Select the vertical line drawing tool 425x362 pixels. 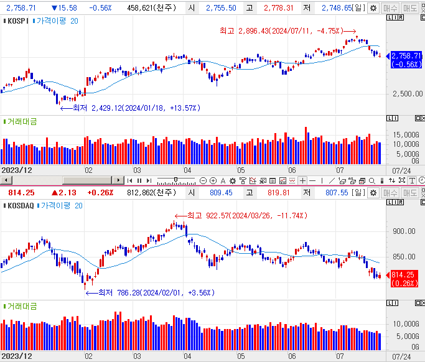click(x=322, y=181)
